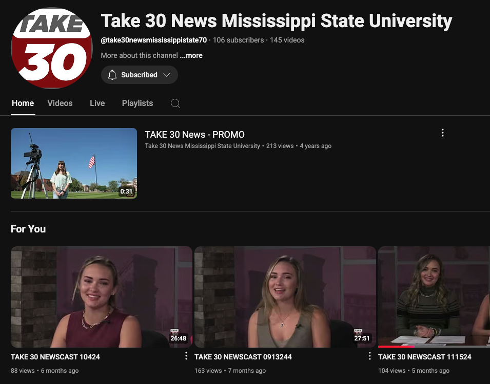This screenshot has height=384, width=490.
Task: Click channel name under the PROMO video
Action: (x=203, y=146)
